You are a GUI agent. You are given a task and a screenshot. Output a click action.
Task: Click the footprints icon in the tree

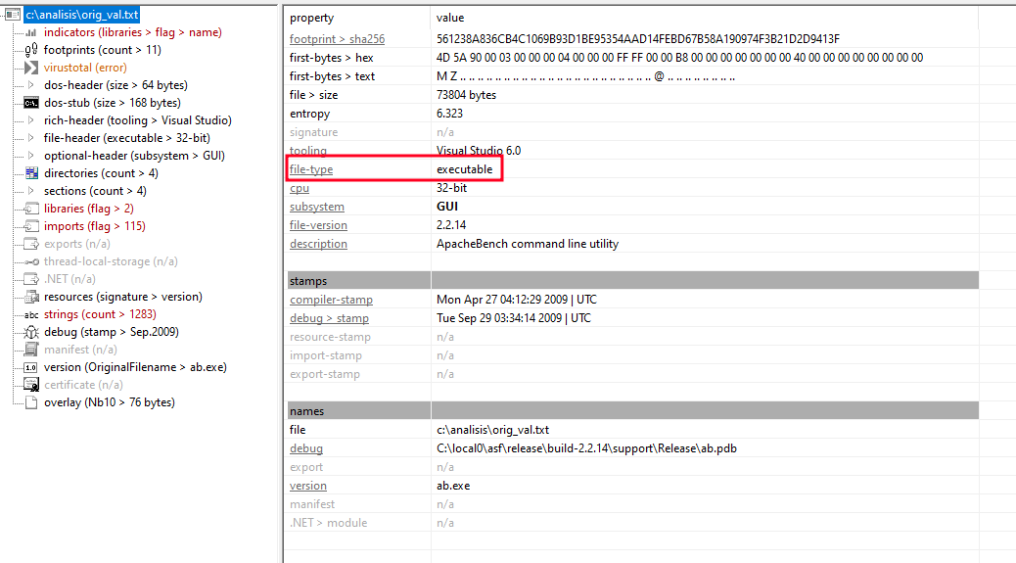point(30,50)
